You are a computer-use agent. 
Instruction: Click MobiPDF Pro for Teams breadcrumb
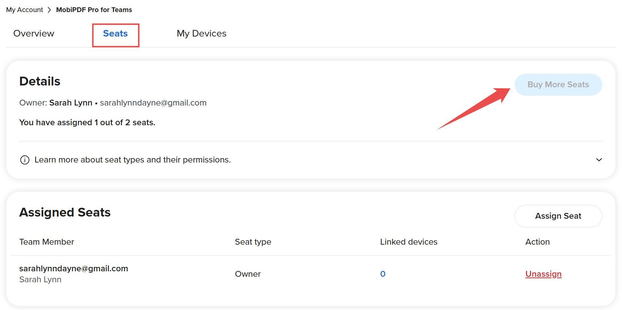(x=94, y=10)
